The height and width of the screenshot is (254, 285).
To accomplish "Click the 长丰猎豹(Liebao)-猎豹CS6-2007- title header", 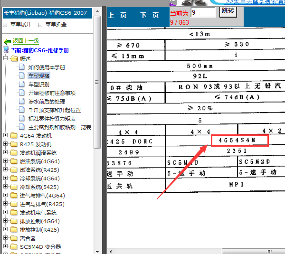I will 47,13.
